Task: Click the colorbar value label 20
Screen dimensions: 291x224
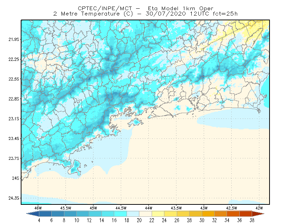Action: click(x=139, y=220)
